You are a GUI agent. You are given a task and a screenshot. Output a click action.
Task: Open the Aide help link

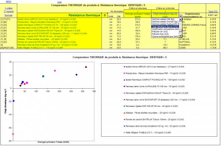click(x=59, y=2)
